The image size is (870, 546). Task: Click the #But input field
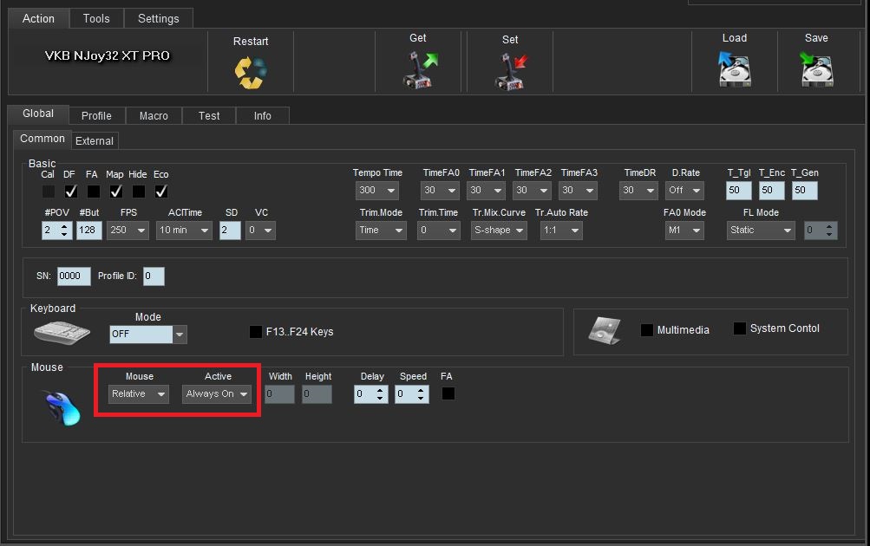pyautogui.click(x=88, y=230)
